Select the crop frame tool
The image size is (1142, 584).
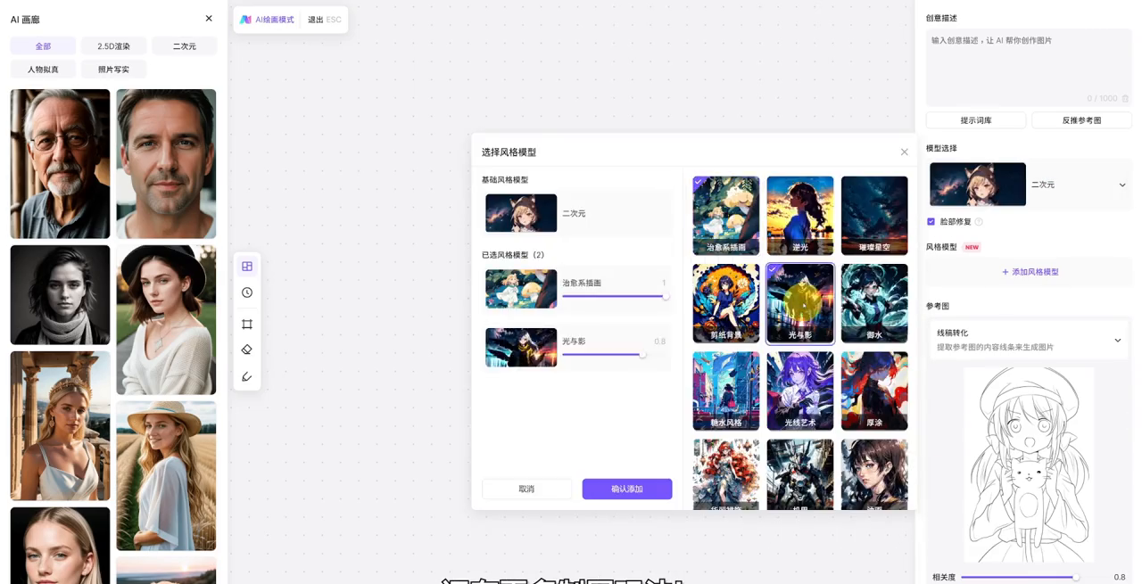[x=247, y=324]
